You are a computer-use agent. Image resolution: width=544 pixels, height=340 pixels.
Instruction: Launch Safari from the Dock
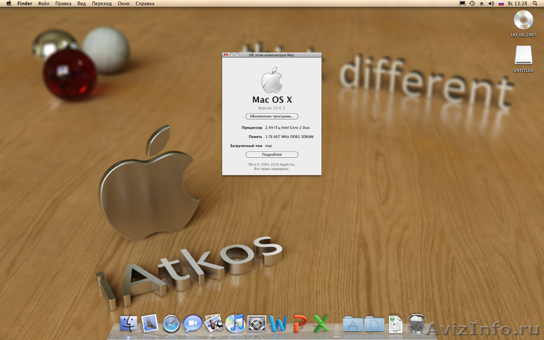171,324
